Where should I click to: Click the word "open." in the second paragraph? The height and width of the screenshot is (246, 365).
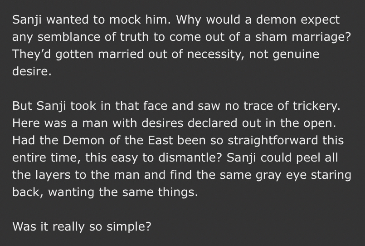pyautogui.click(x=310, y=123)
